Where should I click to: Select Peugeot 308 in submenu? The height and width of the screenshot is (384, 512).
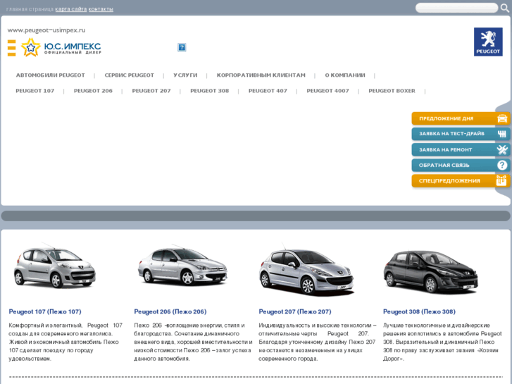tap(210, 91)
